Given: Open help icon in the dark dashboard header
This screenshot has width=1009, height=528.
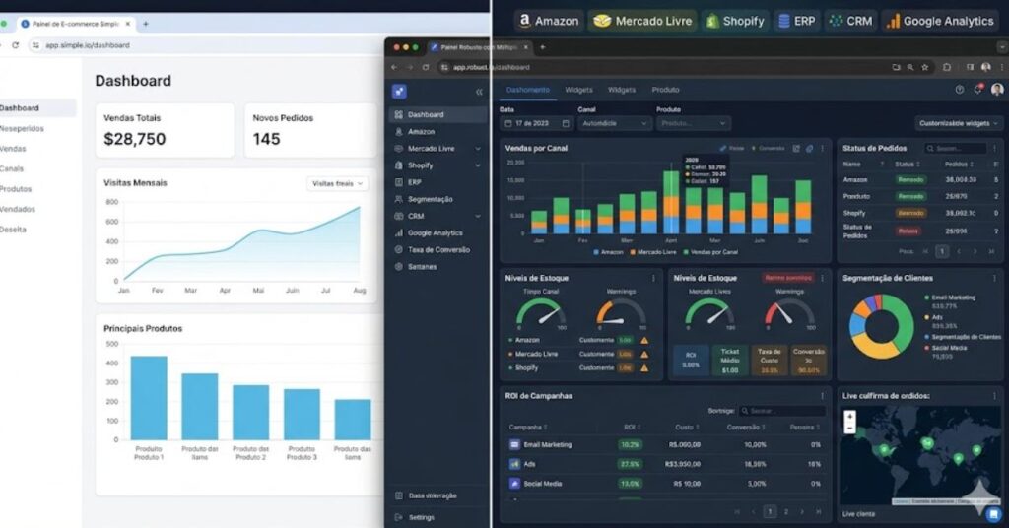Looking at the screenshot, I should 960,90.
